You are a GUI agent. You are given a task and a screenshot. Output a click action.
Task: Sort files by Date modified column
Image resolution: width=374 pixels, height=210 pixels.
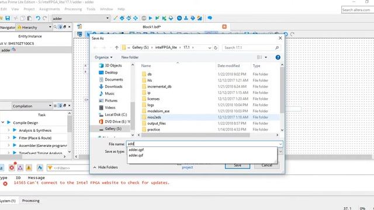(228, 66)
